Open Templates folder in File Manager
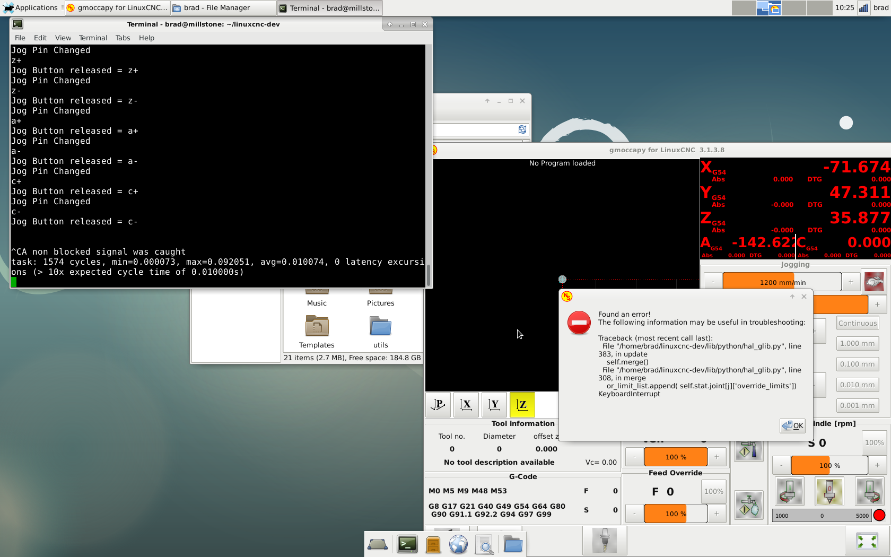 click(317, 332)
